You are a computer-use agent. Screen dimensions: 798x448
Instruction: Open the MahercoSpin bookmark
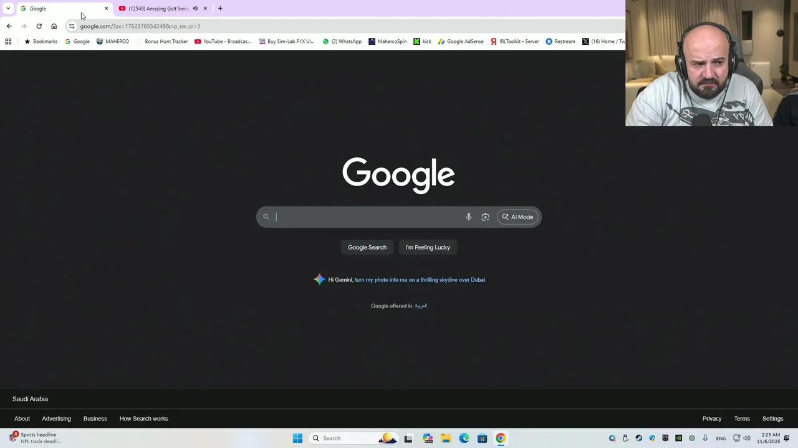[387, 42]
